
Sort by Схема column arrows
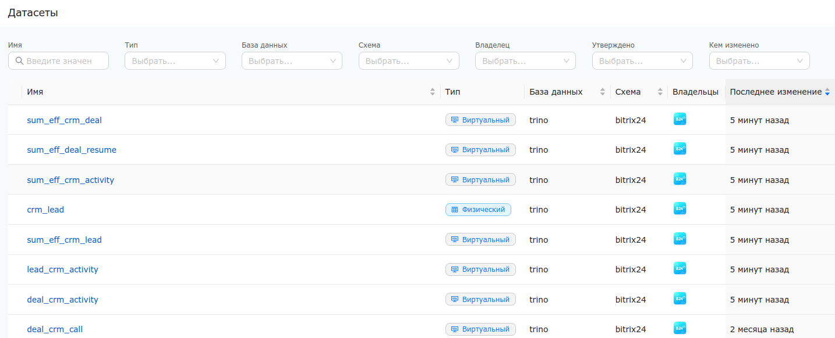tap(660, 92)
